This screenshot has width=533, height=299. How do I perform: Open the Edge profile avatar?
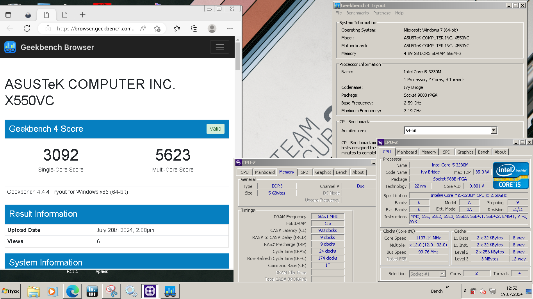point(212,28)
